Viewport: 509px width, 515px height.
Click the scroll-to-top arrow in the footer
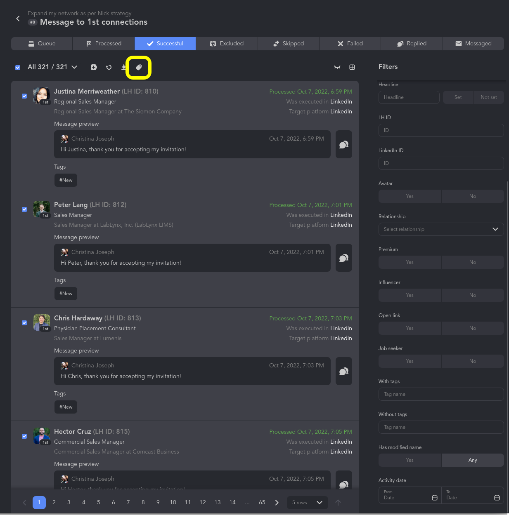click(x=338, y=502)
